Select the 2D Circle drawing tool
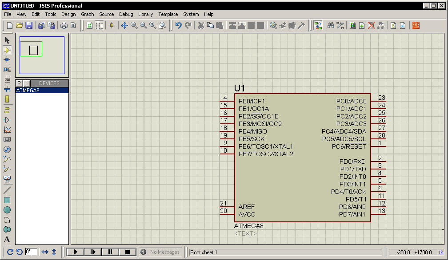This screenshot has height=260, width=448. click(7, 210)
